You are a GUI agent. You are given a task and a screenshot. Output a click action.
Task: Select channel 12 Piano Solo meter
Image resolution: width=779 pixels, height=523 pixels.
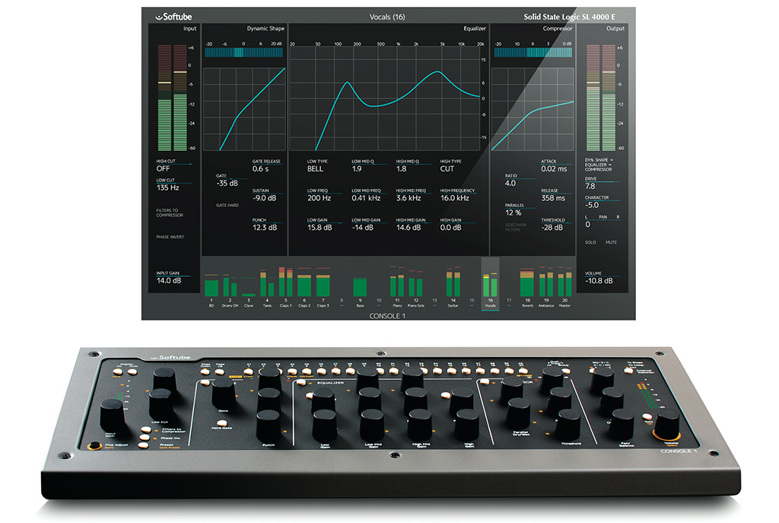416,288
